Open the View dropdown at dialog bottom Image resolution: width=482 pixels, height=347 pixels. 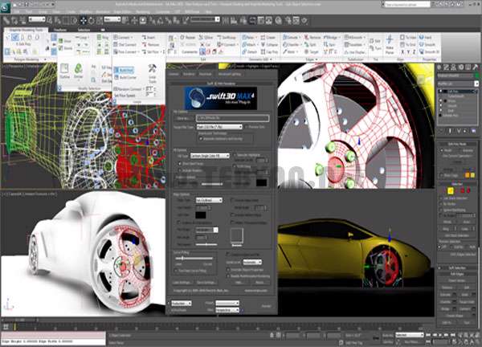click(227, 310)
